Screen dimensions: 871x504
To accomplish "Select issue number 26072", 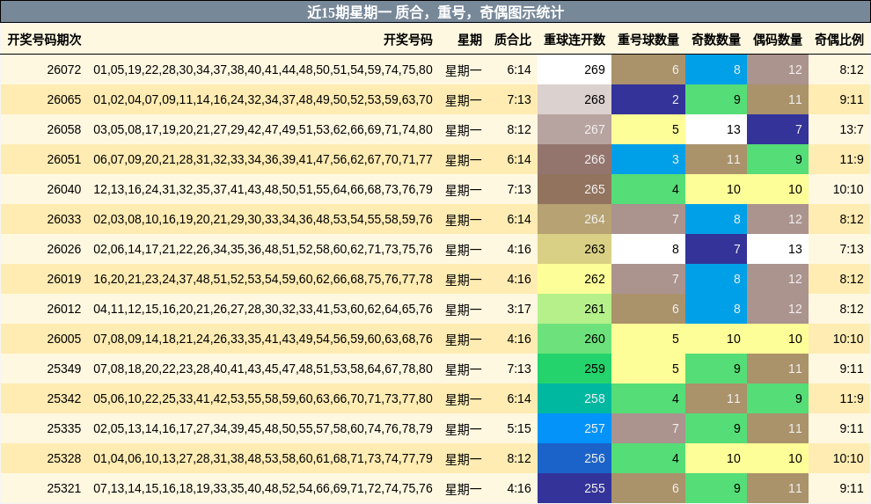I will (x=64, y=69).
